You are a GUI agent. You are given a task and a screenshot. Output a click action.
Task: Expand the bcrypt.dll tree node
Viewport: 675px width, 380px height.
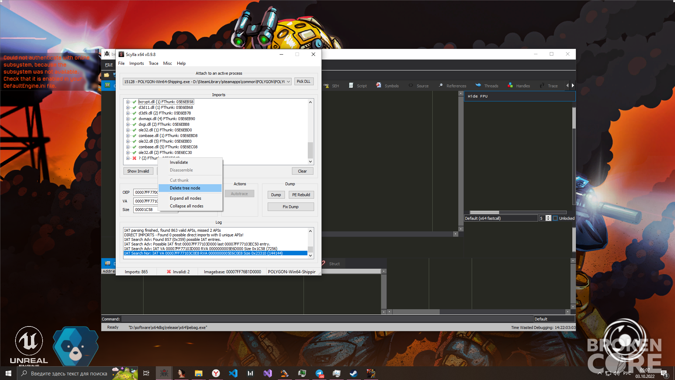coord(128,102)
